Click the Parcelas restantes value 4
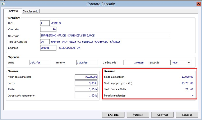 pyautogui.click(x=193, y=96)
